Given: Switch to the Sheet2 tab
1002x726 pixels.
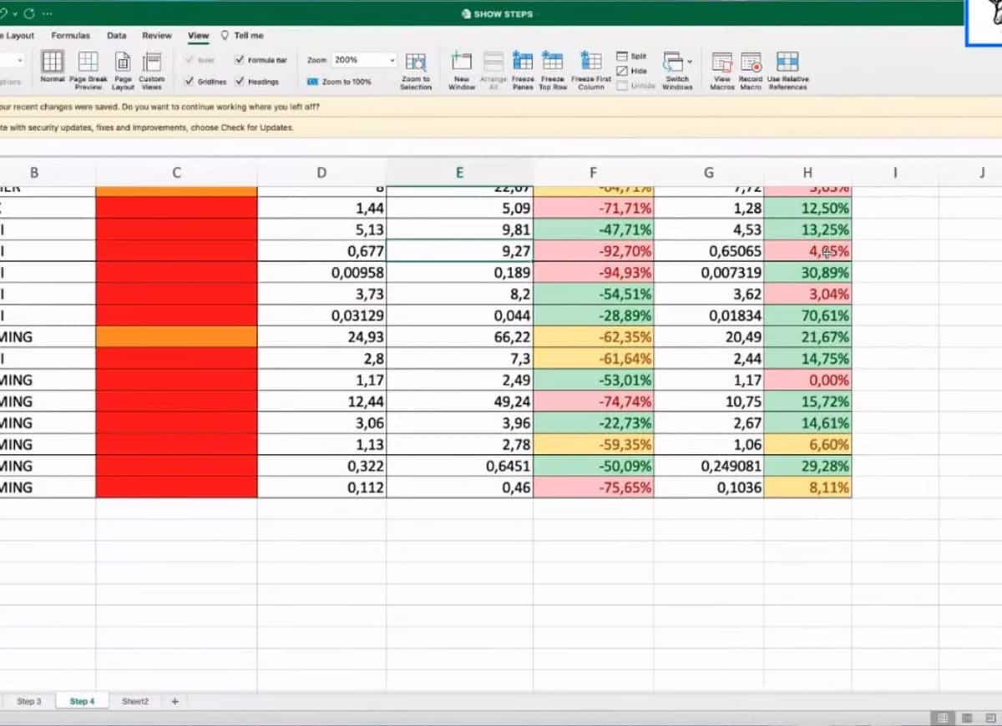Looking at the screenshot, I should pos(134,702).
